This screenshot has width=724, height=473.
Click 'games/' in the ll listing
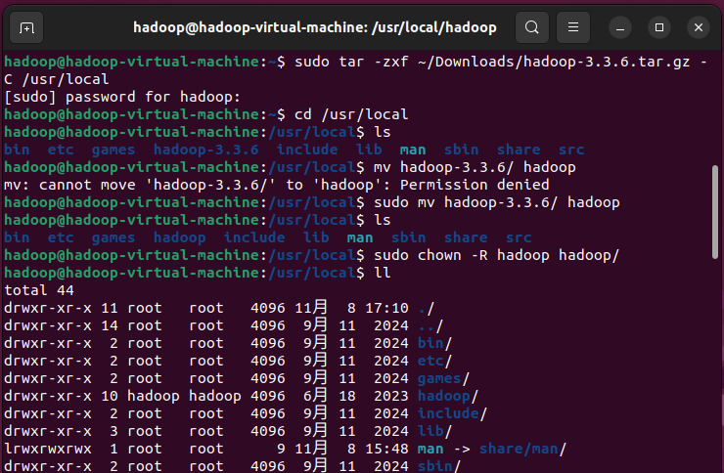click(x=443, y=379)
